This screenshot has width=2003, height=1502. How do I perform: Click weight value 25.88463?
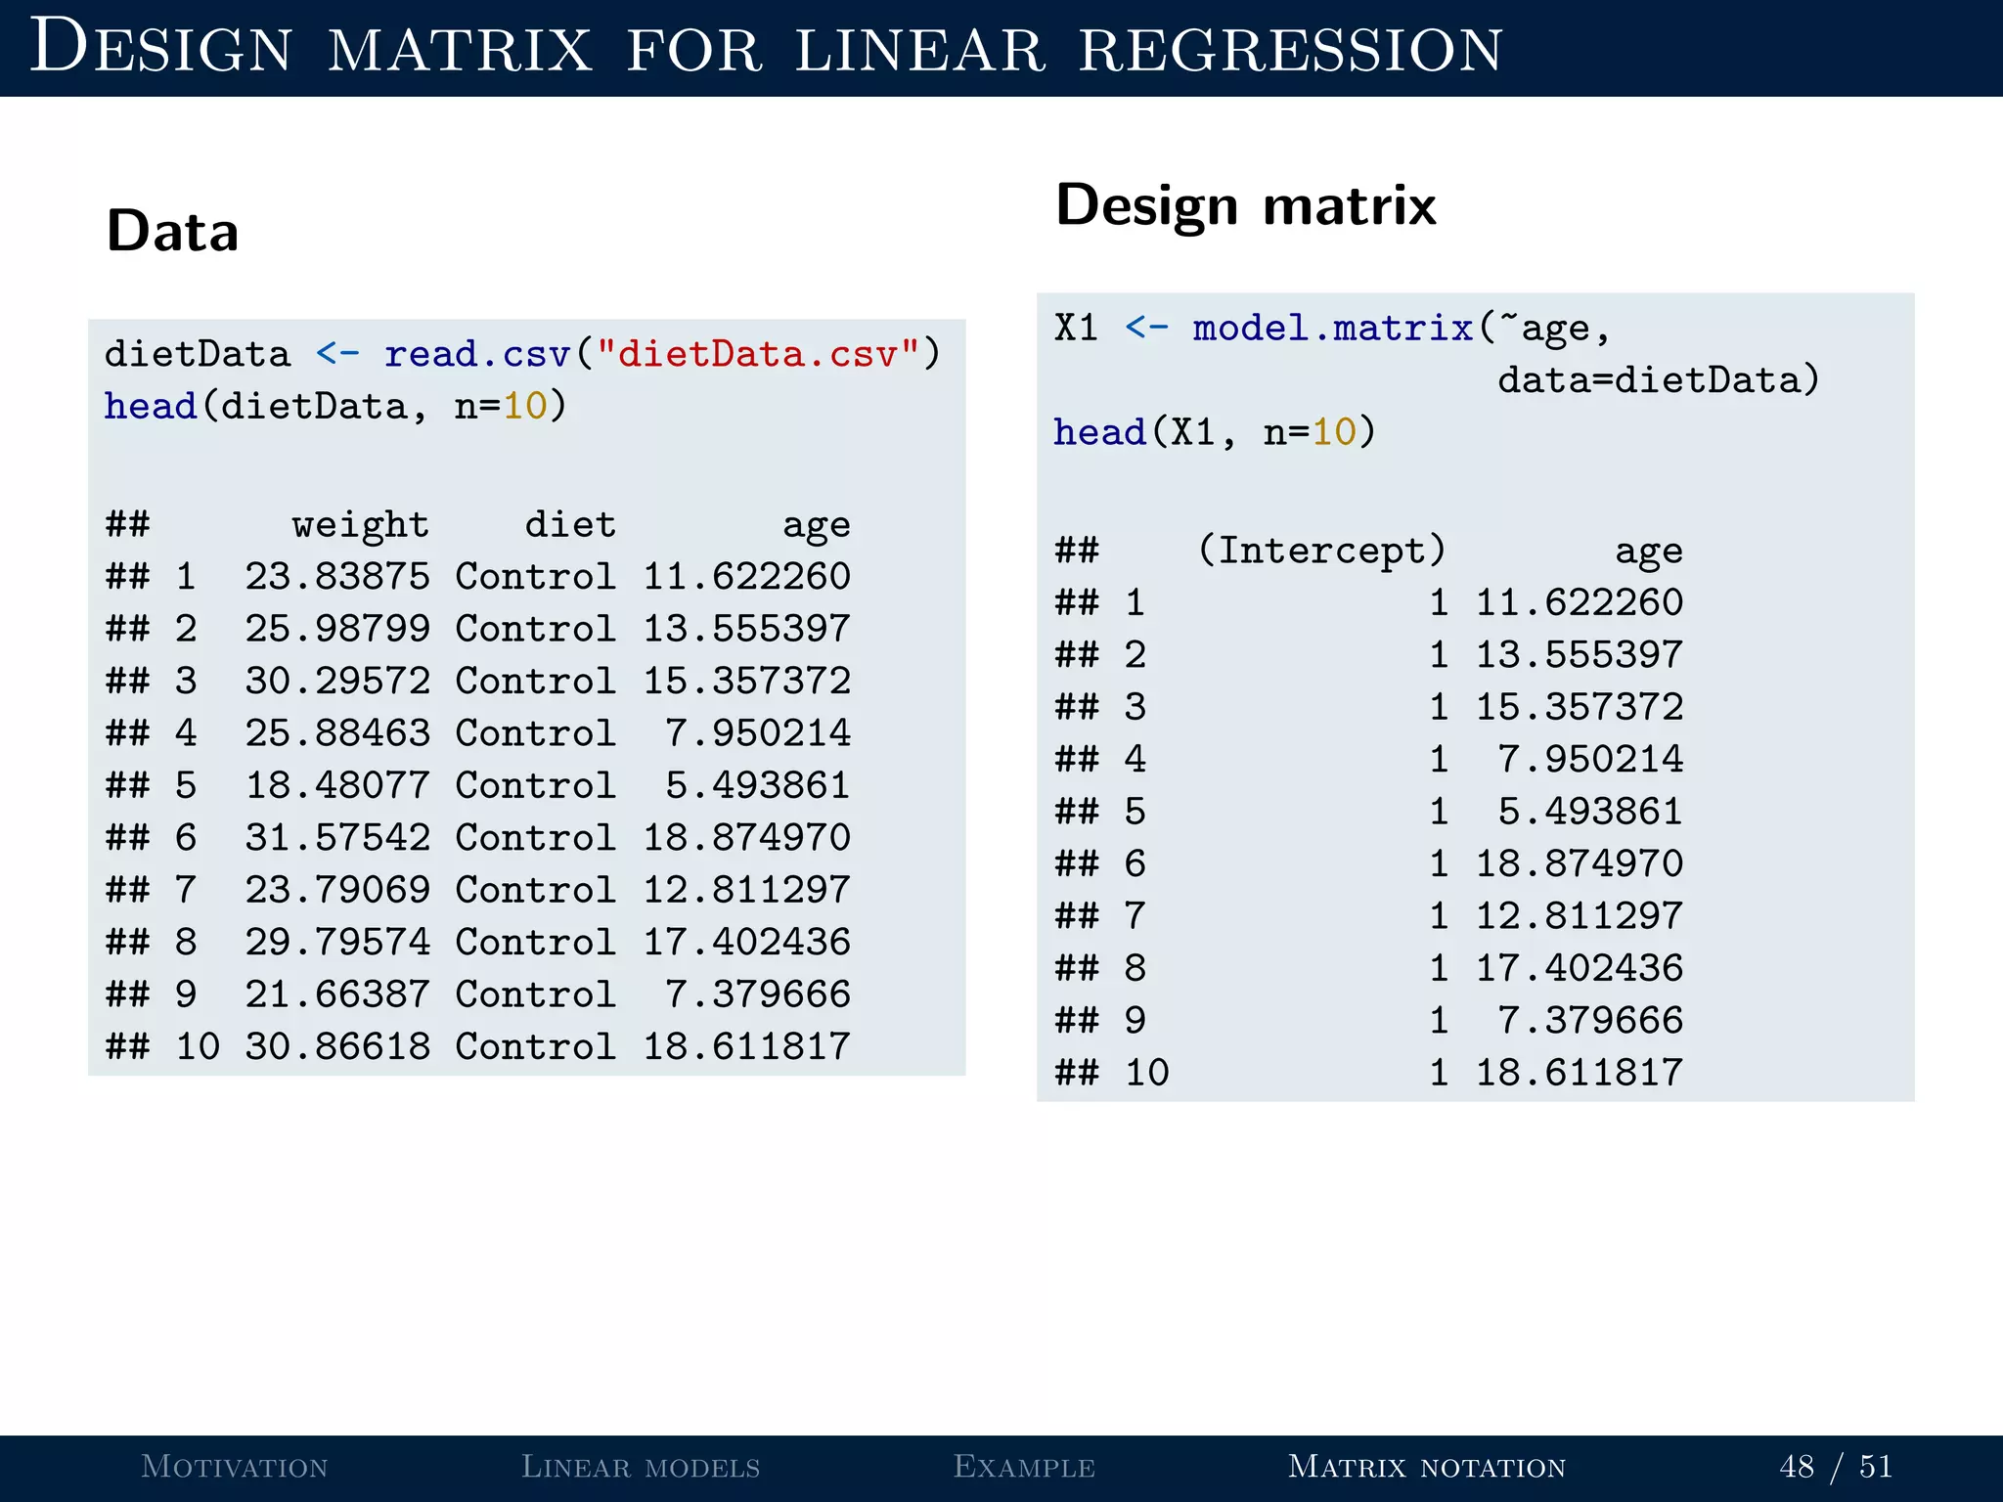click(337, 733)
